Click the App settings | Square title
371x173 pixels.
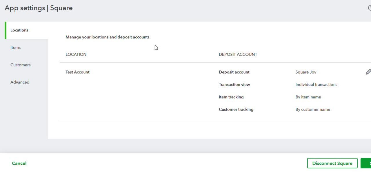click(x=39, y=8)
